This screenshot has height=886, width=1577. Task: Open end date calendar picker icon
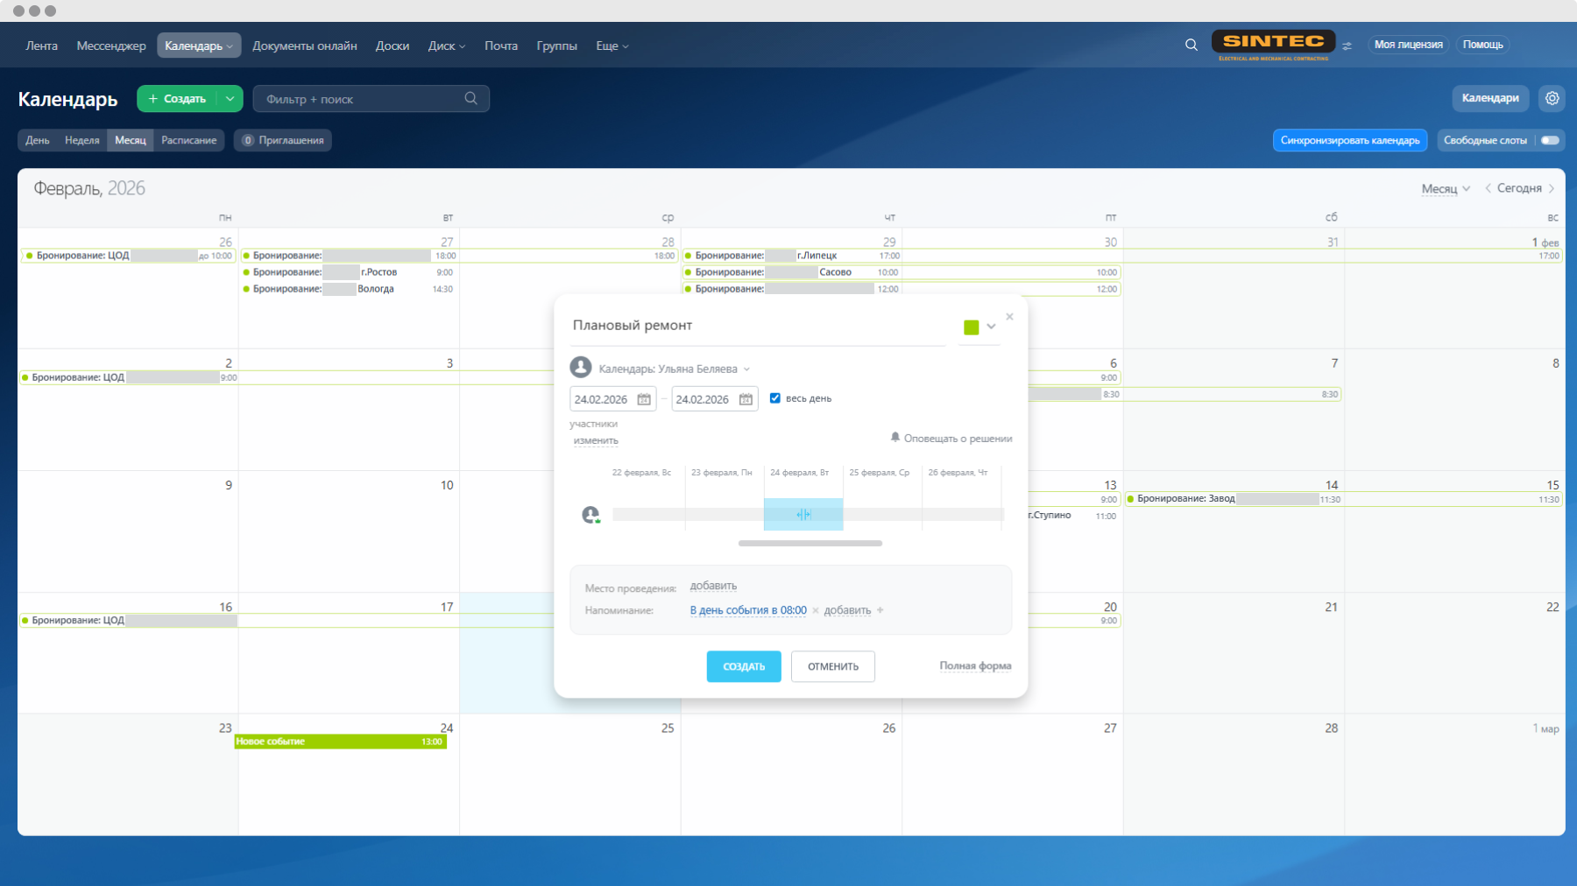[x=746, y=399]
